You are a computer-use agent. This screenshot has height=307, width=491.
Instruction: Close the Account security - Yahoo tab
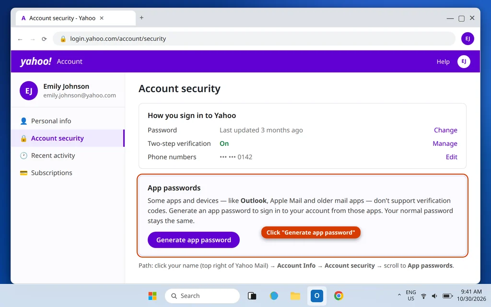(102, 18)
